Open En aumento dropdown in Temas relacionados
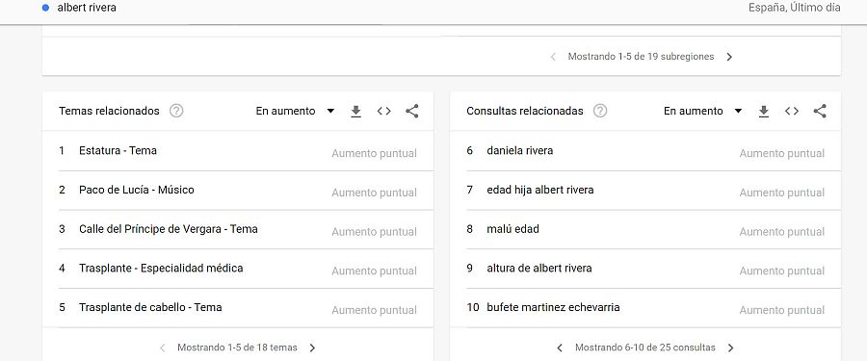867x361 pixels. coord(296,111)
